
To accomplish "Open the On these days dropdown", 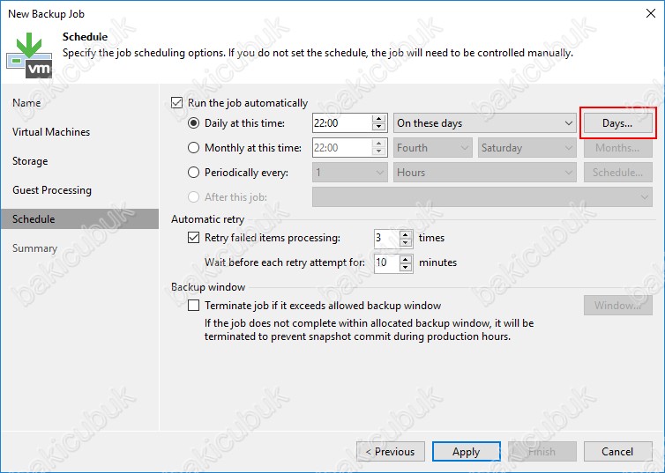I will 485,123.
